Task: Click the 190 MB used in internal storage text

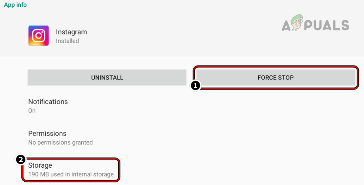Action: point(71,174)
